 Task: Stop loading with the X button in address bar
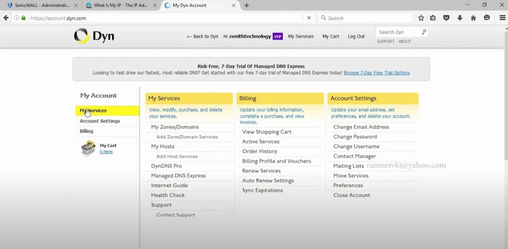309,18
